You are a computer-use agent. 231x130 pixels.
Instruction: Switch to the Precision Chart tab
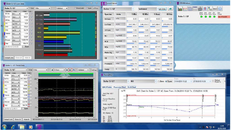point(120,87)
